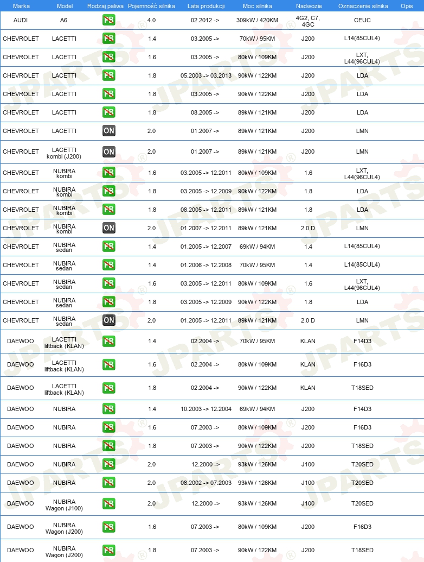This screenshot has width=424, height=562.
Task: Click petrol icon for Nubira kombi 1.8 90kW
Action: click(x=109, y=191)
